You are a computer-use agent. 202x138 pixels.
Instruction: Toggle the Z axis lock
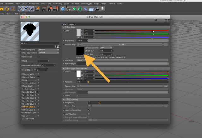click(x=32, y=9)
